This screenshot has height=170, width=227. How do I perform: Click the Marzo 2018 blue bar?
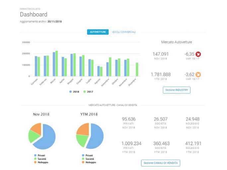click(54, 64)
